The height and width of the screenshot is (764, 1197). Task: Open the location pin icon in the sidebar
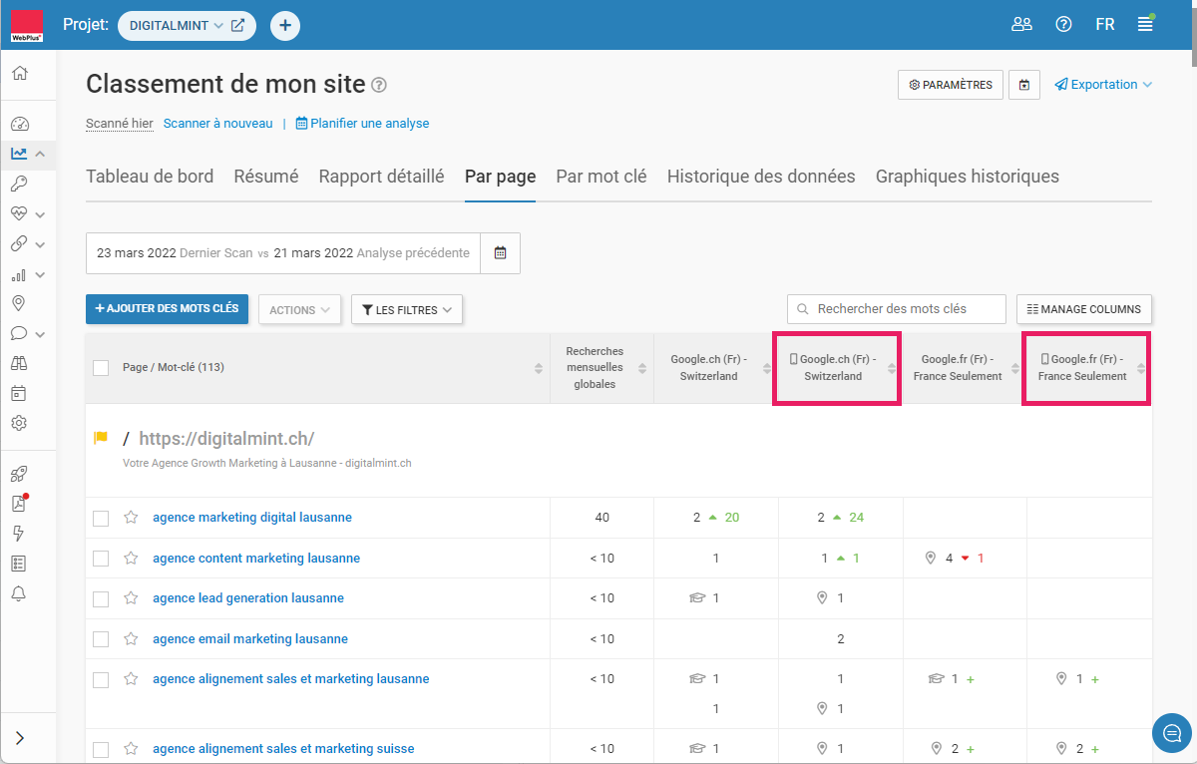[x=19, y=303]
